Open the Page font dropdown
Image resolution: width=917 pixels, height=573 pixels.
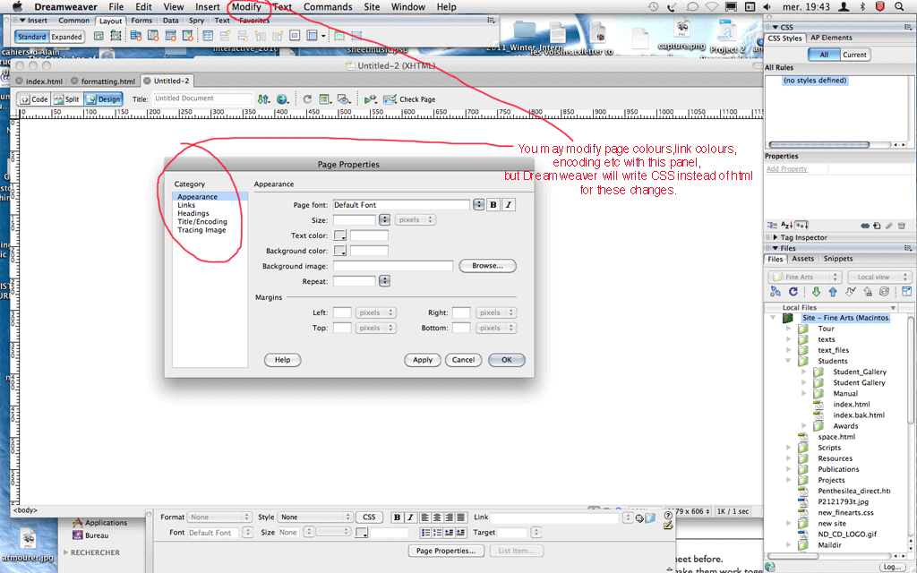(x=479, y=205)
